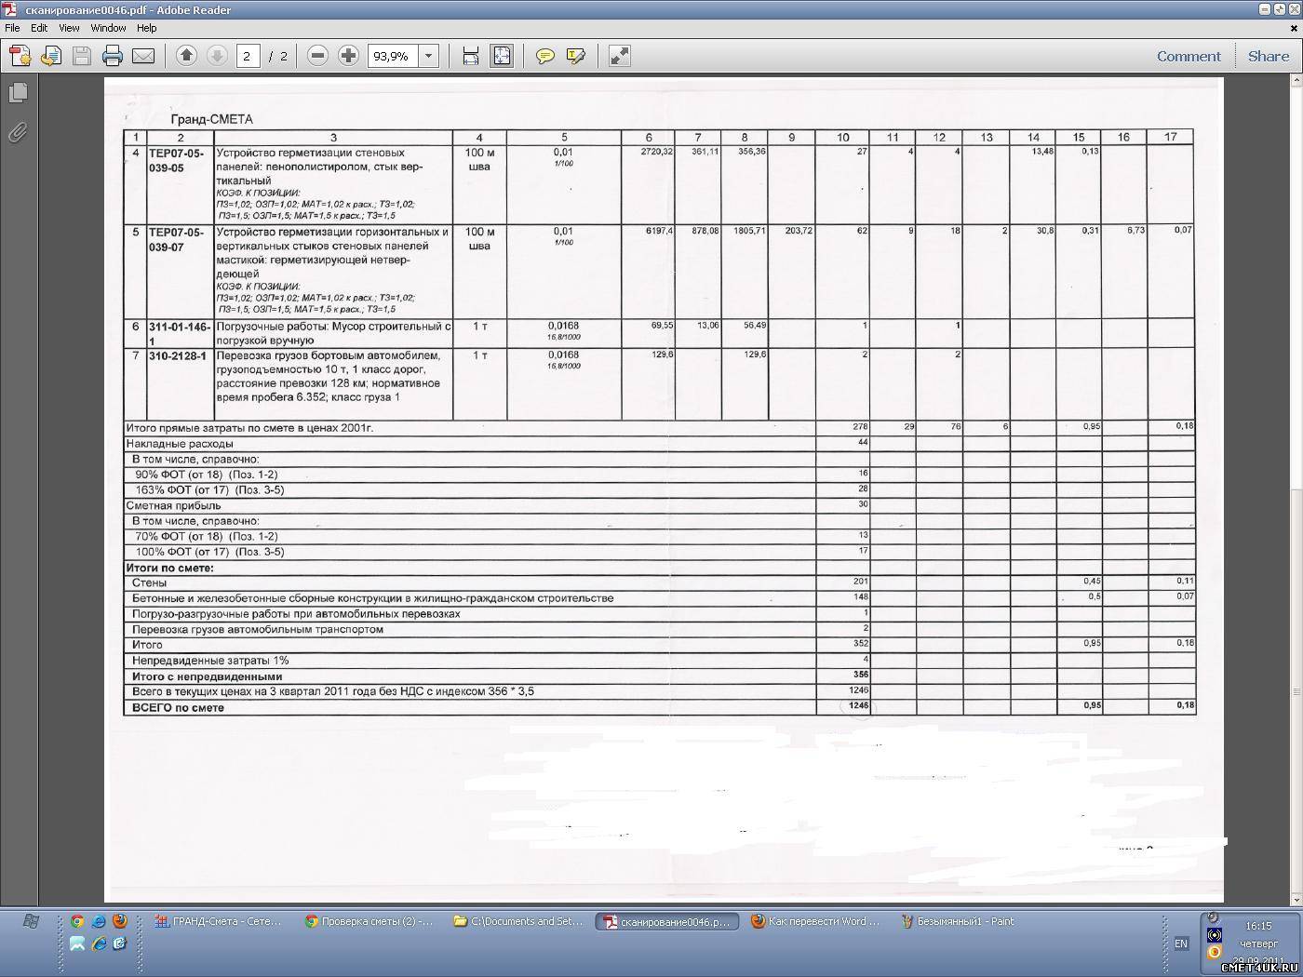This screenshot has width=1303, height=977.
Task: Click the zoom value field showing 93,9%
Action: click(393, 56)
